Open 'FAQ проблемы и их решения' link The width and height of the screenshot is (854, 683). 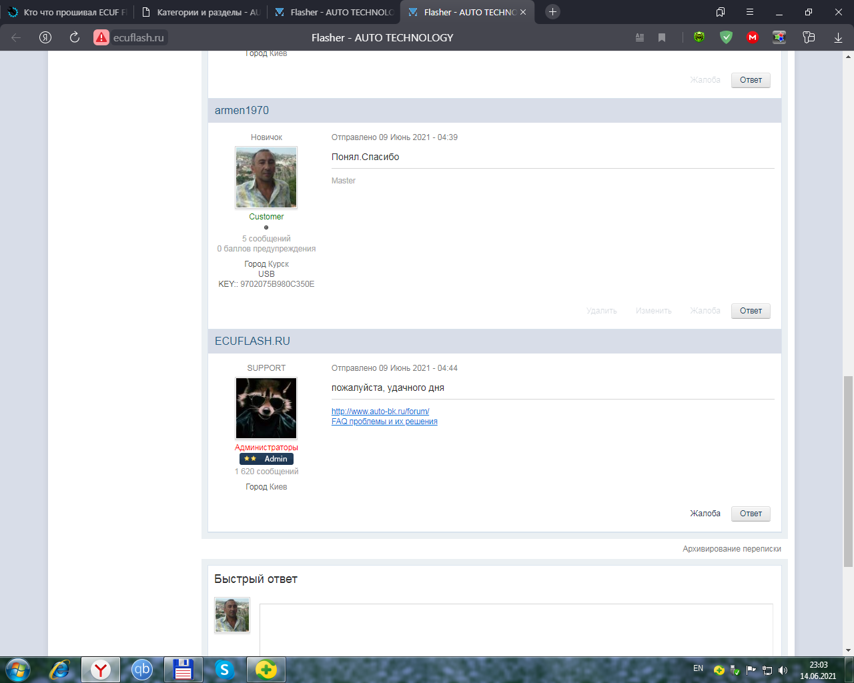pyautogui.click(x=384, y=422)
